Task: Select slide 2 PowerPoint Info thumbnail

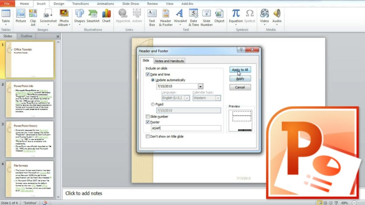Action: click(30, 99)
